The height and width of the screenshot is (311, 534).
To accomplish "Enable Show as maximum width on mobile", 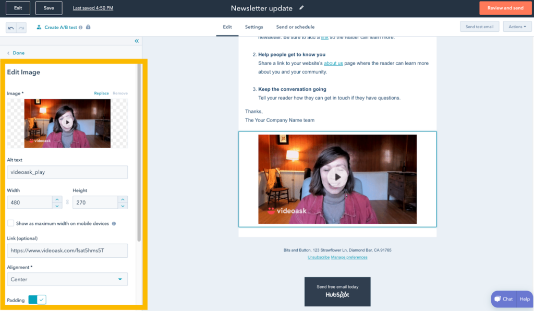I will pyautogui.click(x=11, y=223).
